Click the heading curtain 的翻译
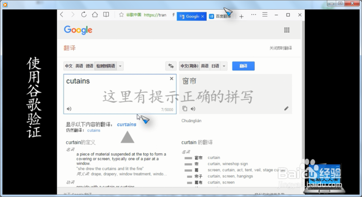The image size is (362, 197). point(197,142)
